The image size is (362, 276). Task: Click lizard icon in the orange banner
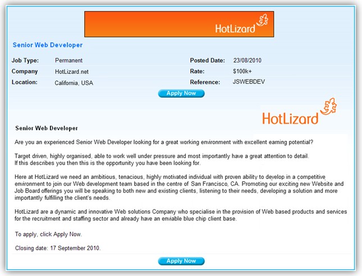(x=263, y=20)
